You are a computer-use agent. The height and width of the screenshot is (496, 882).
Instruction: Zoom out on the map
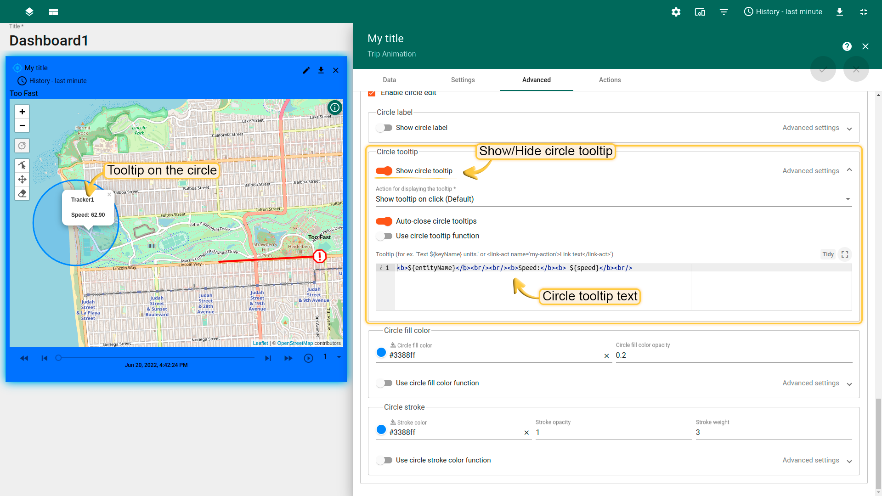(22, 125)
